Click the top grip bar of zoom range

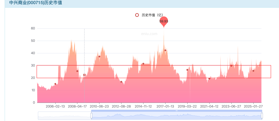(x=177, y=111)
